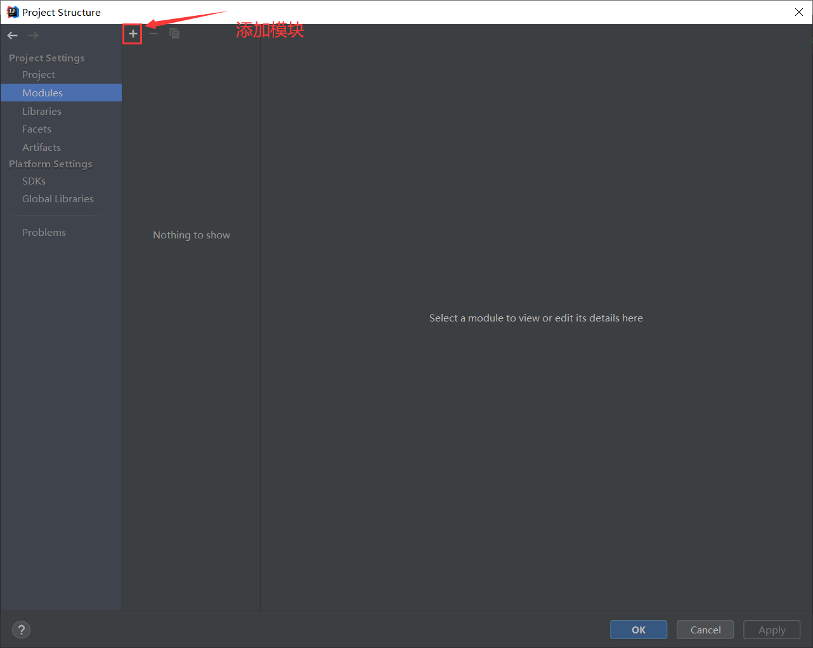Open the Artifacts settings section
Viewport: 813px width, 648px height.
tap(41, 148)
